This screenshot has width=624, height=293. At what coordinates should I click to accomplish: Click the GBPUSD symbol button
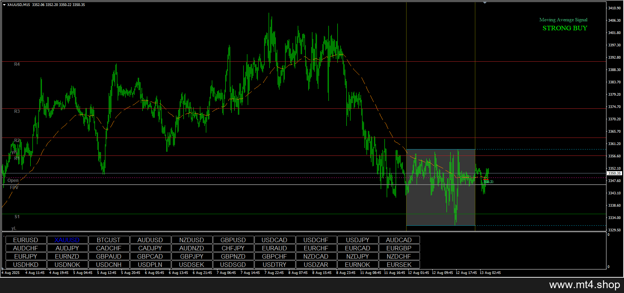[233, 240]
